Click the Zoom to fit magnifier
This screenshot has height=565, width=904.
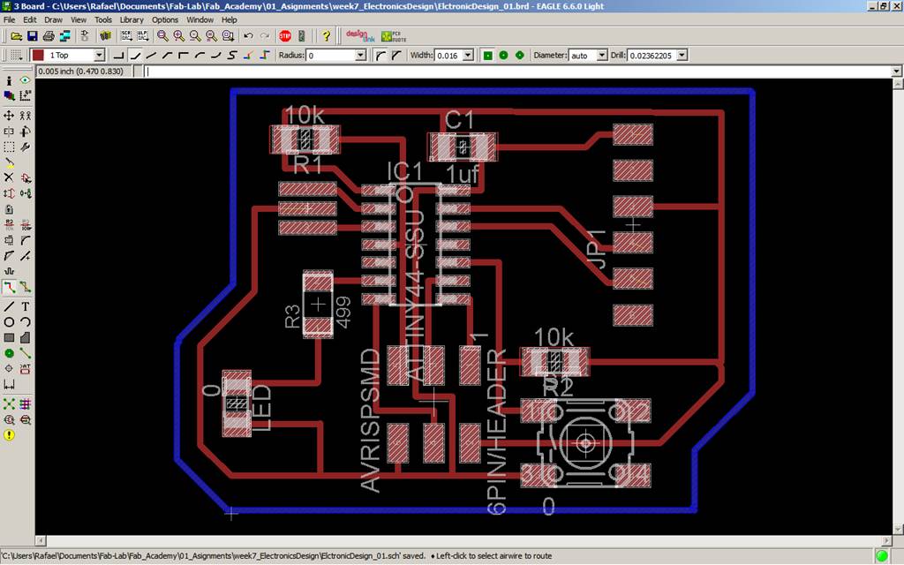click(x=162, y=36)
